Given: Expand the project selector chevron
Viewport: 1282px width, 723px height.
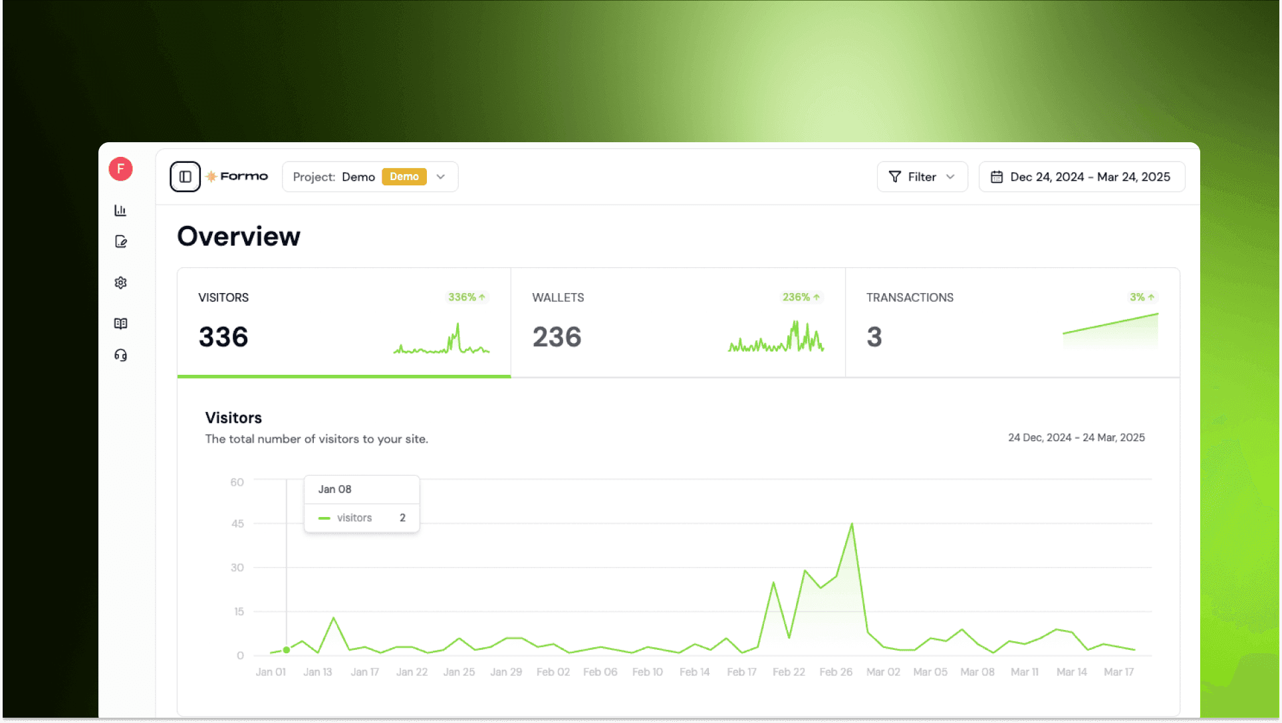Looking at the screenshot, I should [440, 177].
